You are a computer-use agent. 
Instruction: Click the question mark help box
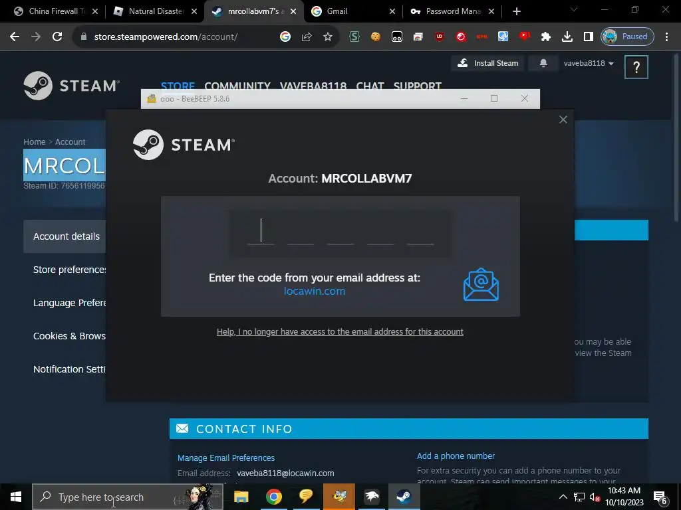(636, 67)
